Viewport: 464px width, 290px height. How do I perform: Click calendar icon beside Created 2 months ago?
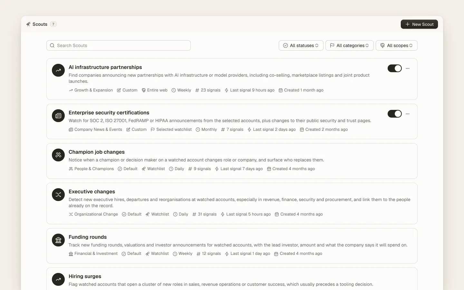point(302,130)
